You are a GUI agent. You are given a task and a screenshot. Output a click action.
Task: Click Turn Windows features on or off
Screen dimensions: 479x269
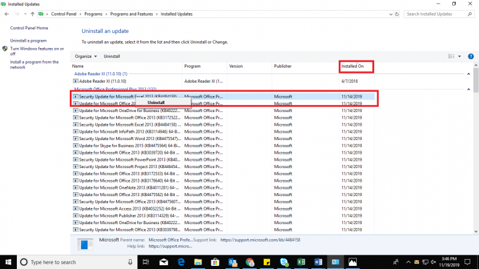tap(36, 51)
